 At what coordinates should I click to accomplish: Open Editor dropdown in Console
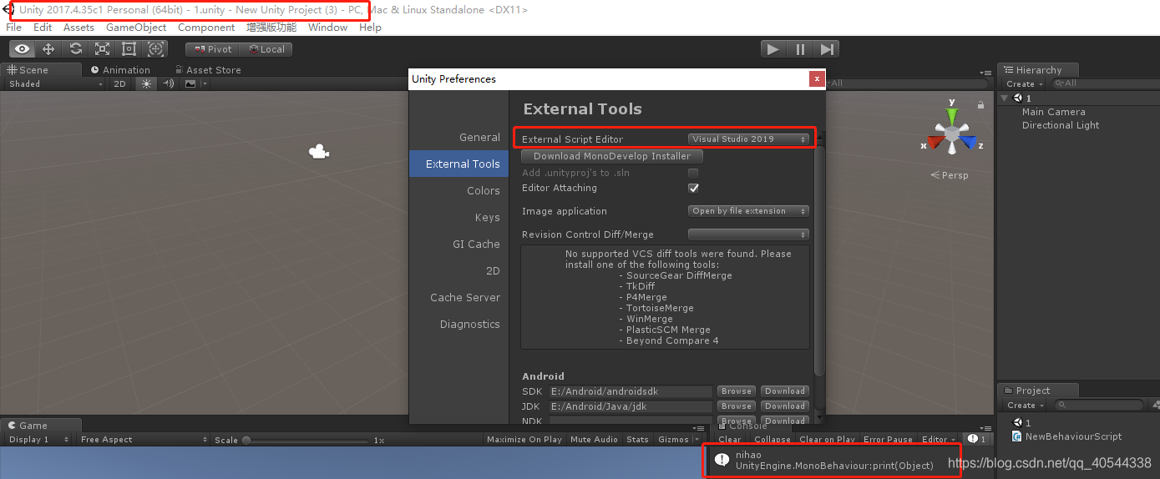[939, 440]
